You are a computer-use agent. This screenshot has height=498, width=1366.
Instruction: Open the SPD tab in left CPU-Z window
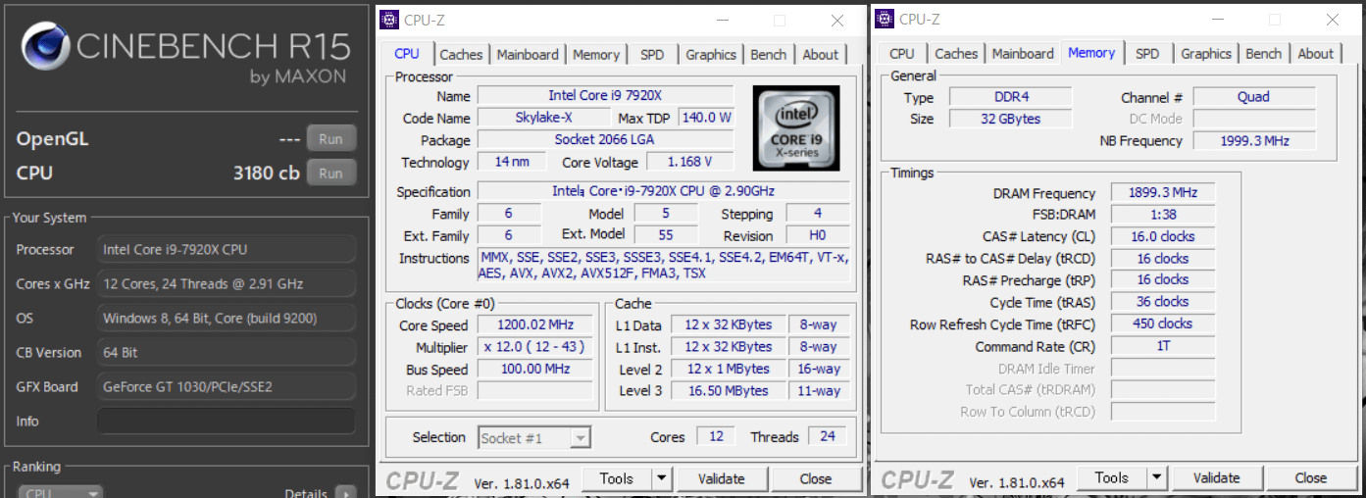[652, 55]
